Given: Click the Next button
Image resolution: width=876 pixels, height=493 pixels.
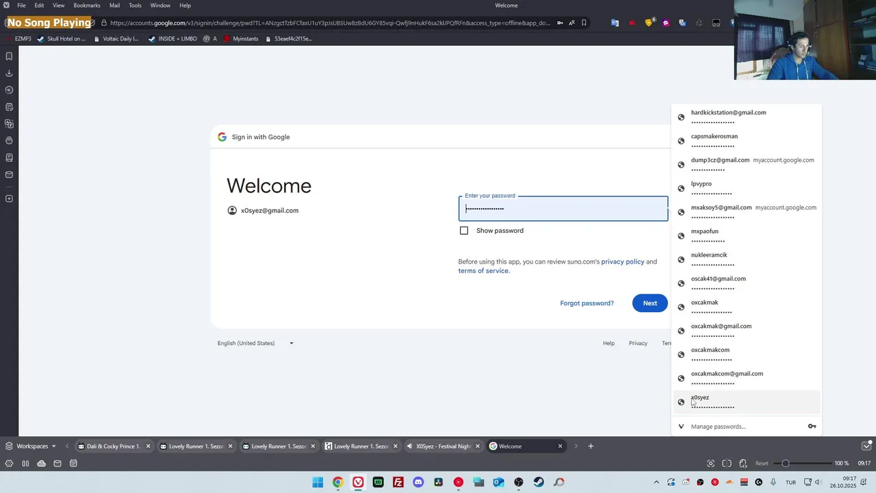Looking at the screenshot, I should [x=650, y=303].
